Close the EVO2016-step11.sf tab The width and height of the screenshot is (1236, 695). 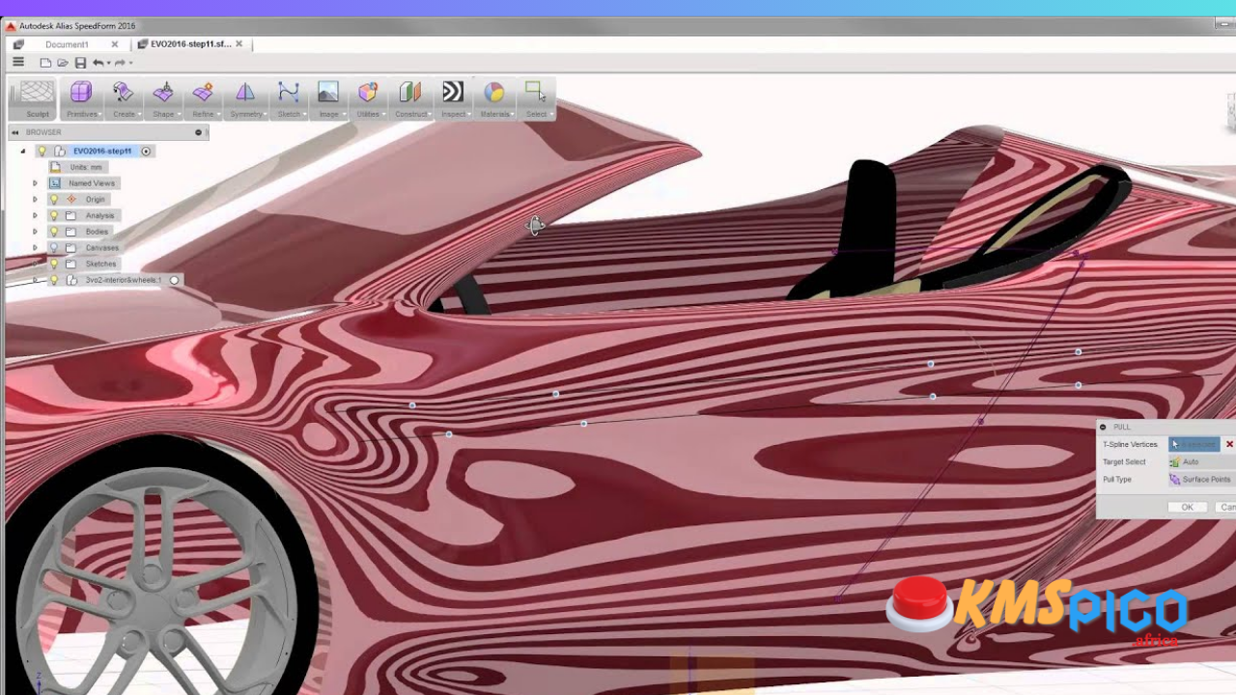click(x=239, y=44)
